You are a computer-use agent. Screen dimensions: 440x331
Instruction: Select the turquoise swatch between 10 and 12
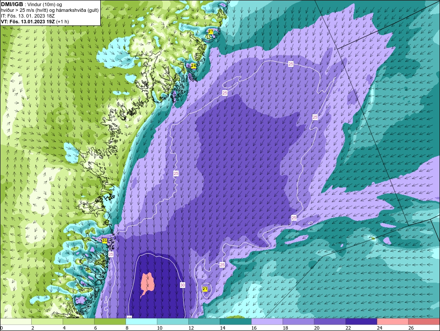[x=173, y=321]
